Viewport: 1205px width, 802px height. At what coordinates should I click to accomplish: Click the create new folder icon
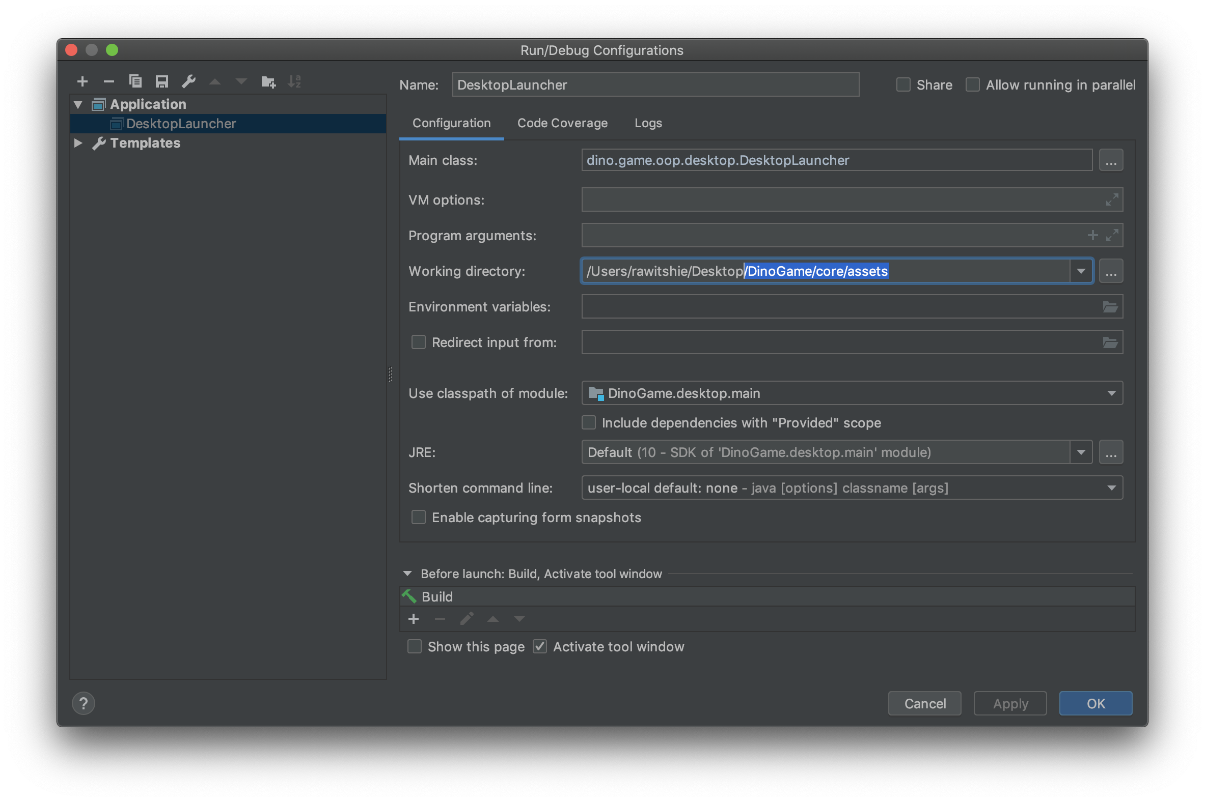tap(268, 81)
